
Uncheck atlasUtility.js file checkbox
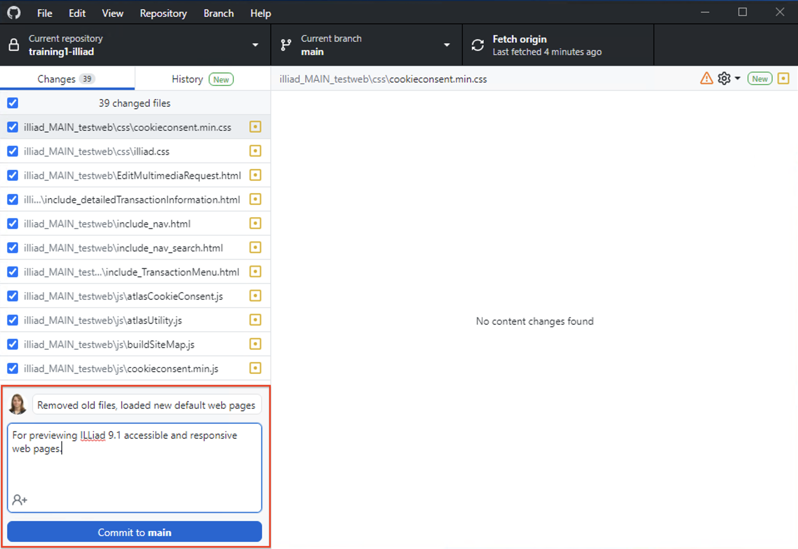click(x=13, y=320)
